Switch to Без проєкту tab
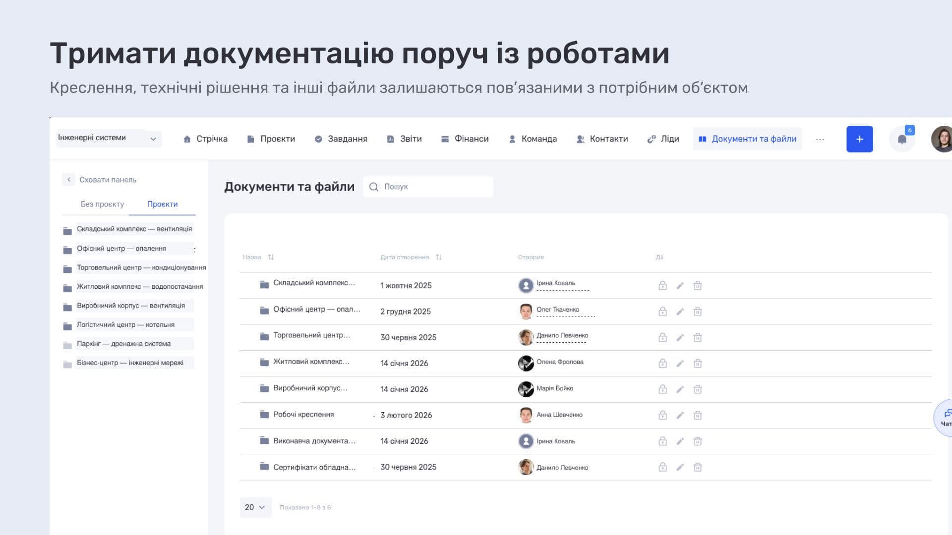Image resolution: width=952 pixels, height=535 pixels. [102, 204]
